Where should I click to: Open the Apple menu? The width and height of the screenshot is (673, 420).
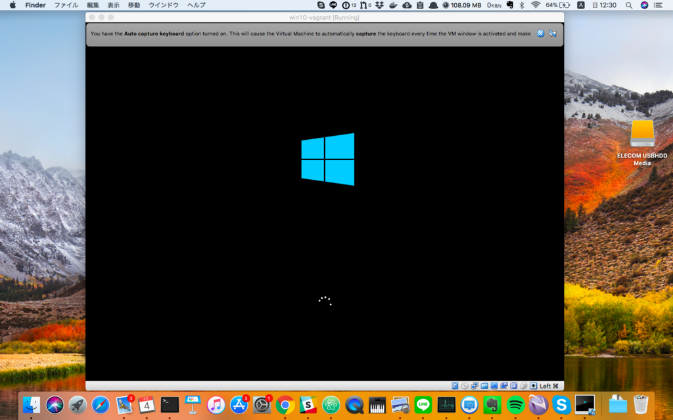[x=12, y=5]
